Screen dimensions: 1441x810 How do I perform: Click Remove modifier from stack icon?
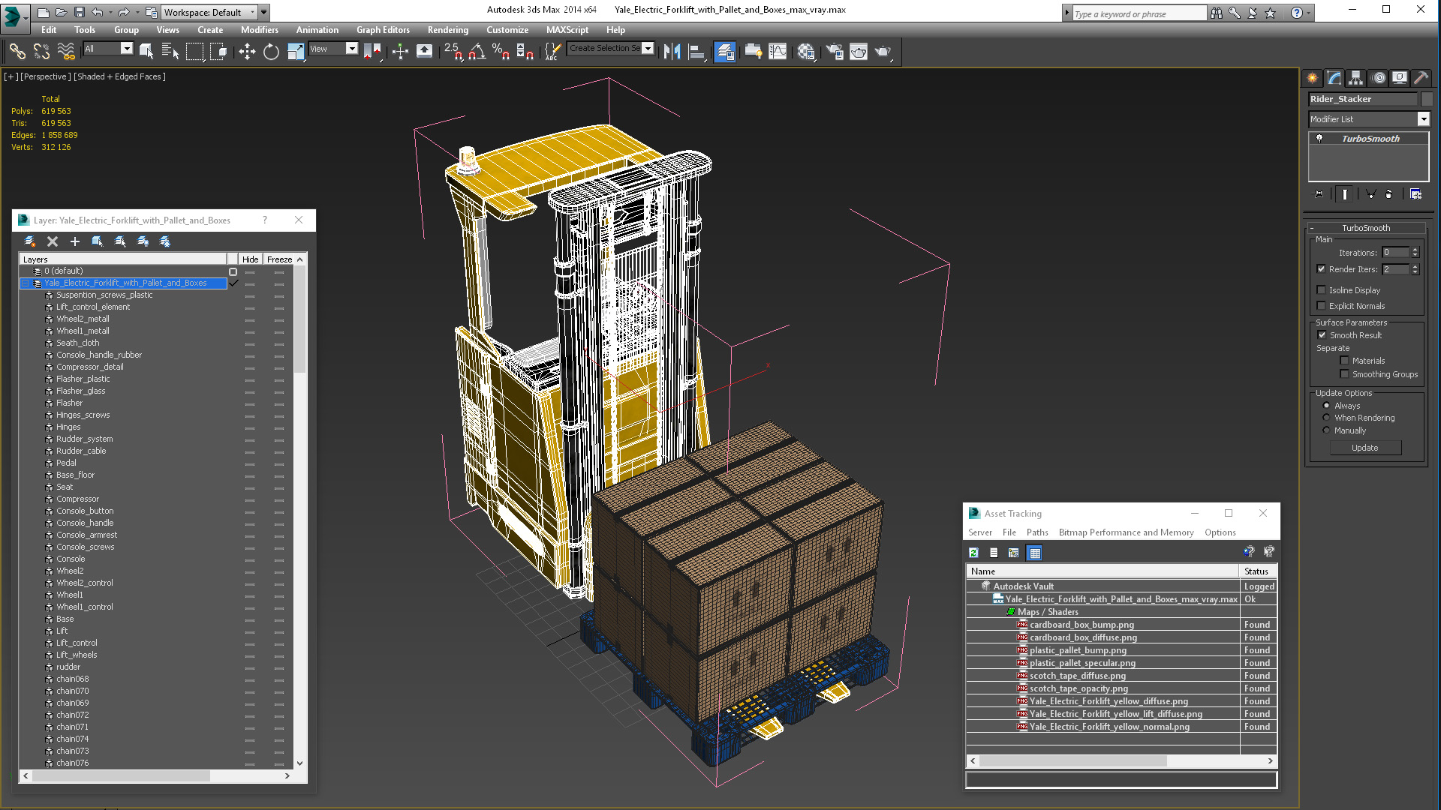[x=1388, y=194]
